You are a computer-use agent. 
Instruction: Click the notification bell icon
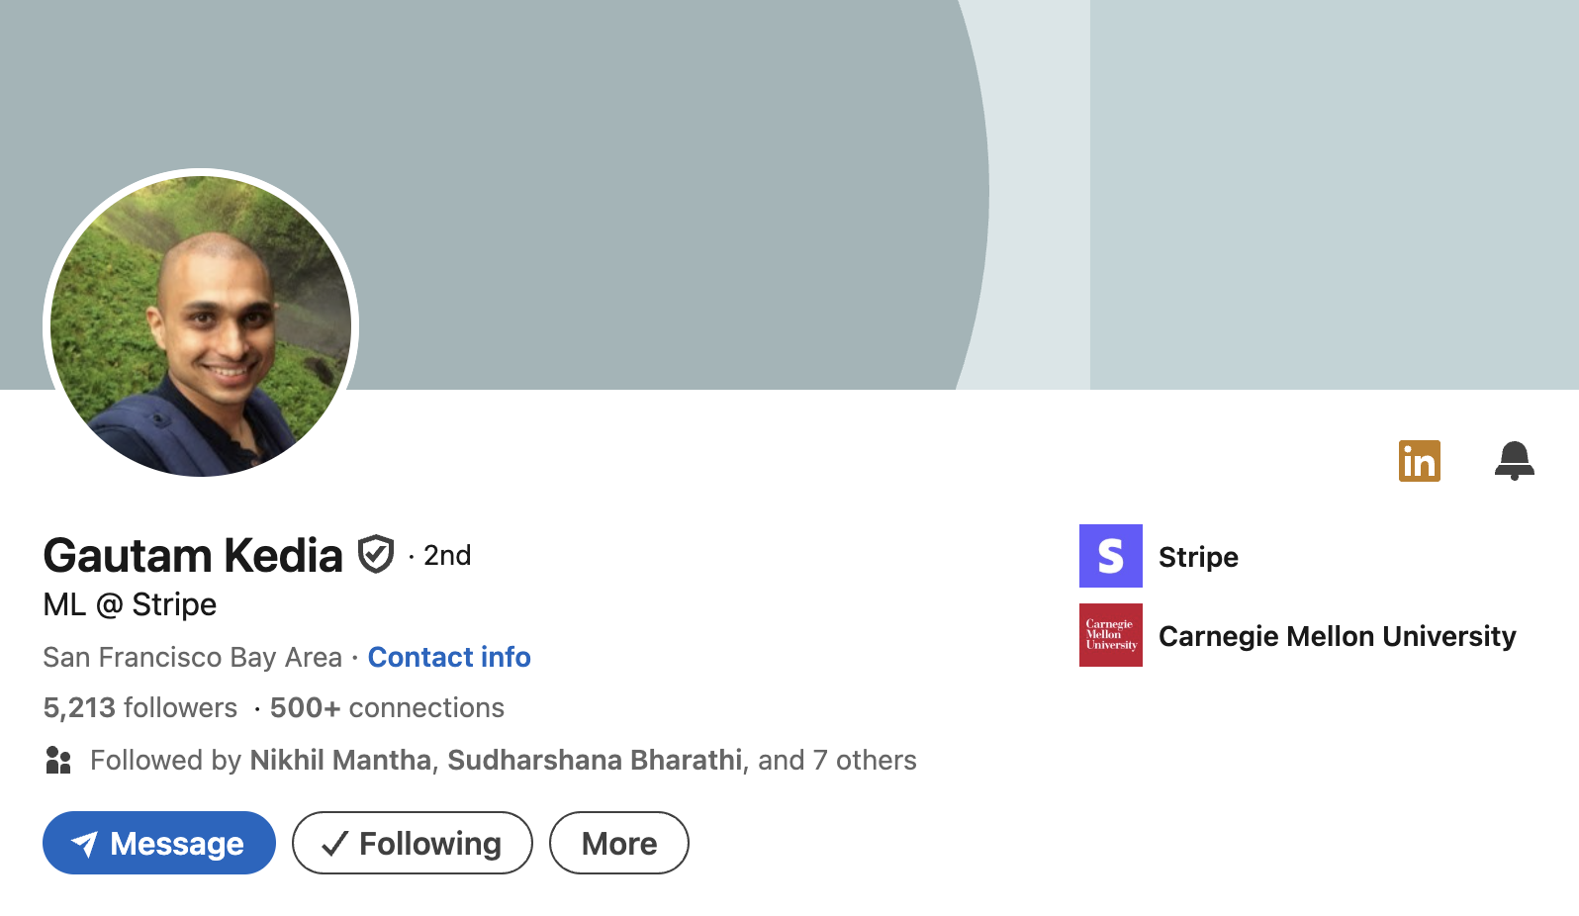click(x=1514, y=460)
